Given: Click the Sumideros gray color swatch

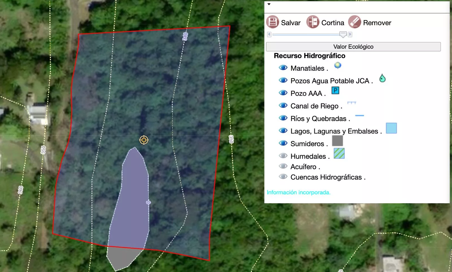Looking at the screenshot, I should click(x=337, y=141).
